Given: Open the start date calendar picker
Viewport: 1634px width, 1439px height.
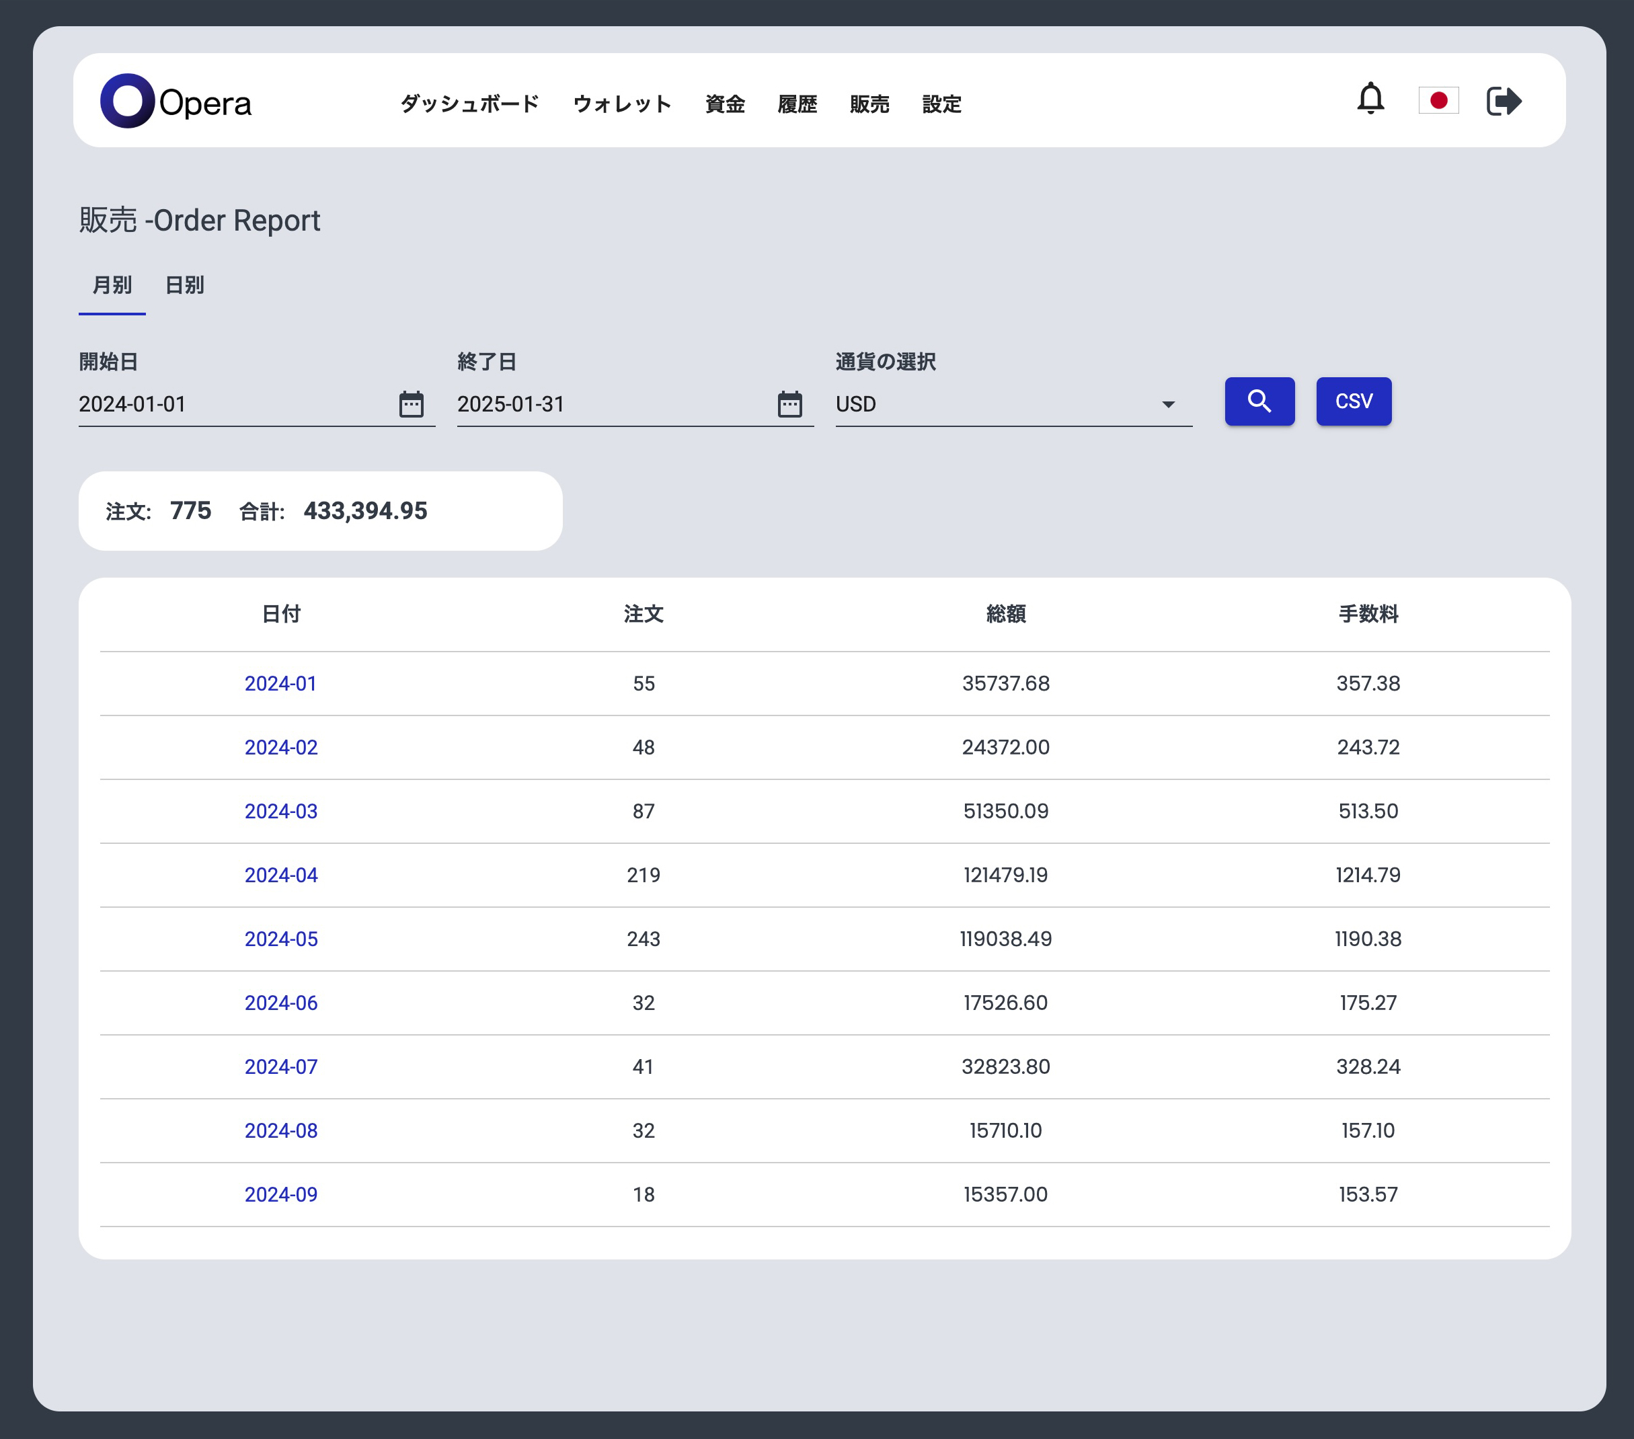Looking at the screenshot, I should [x=411, y=403].
